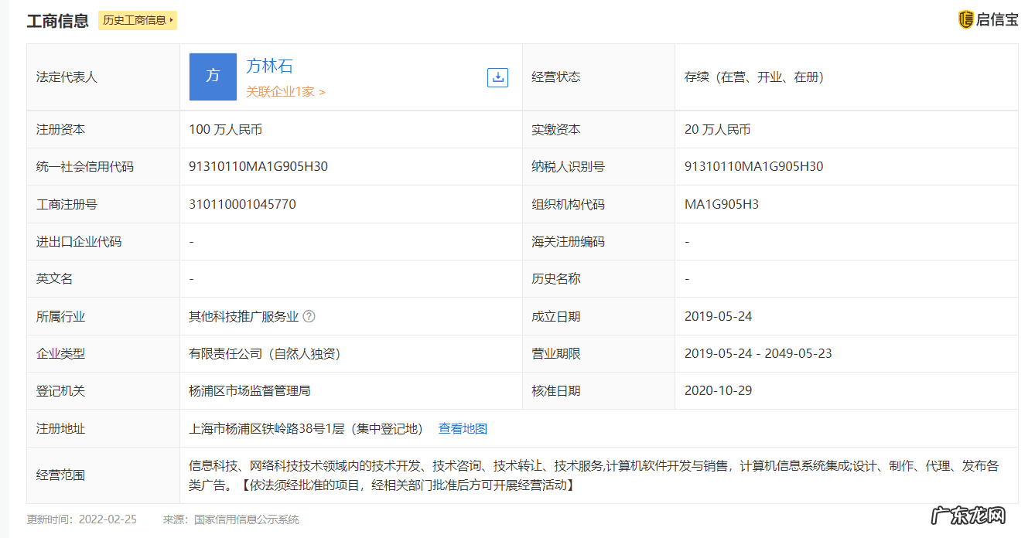Open the 启信宝 logo in the top corner
Viewport: 1035px width, 538px height.
989,20
